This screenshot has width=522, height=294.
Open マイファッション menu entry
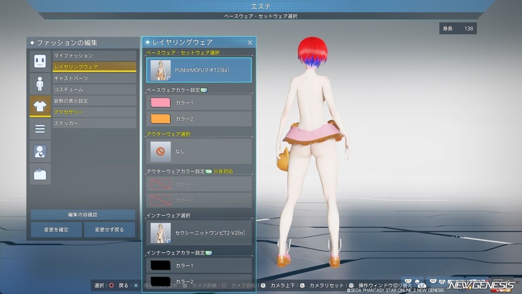pyautogui.click(x=94, y=56)
